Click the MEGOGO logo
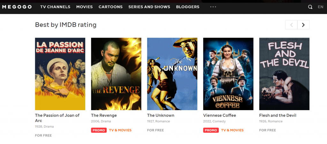Viewport: 327px width, 144px height. (17, 7)
